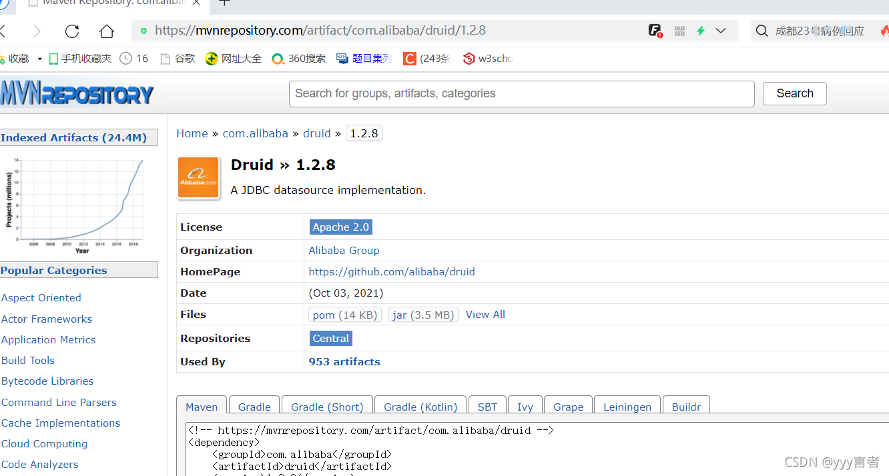Switch to the Gradle (Kotlin) tab
Screen dimensions: 889x476
click(x=420, y=407)
